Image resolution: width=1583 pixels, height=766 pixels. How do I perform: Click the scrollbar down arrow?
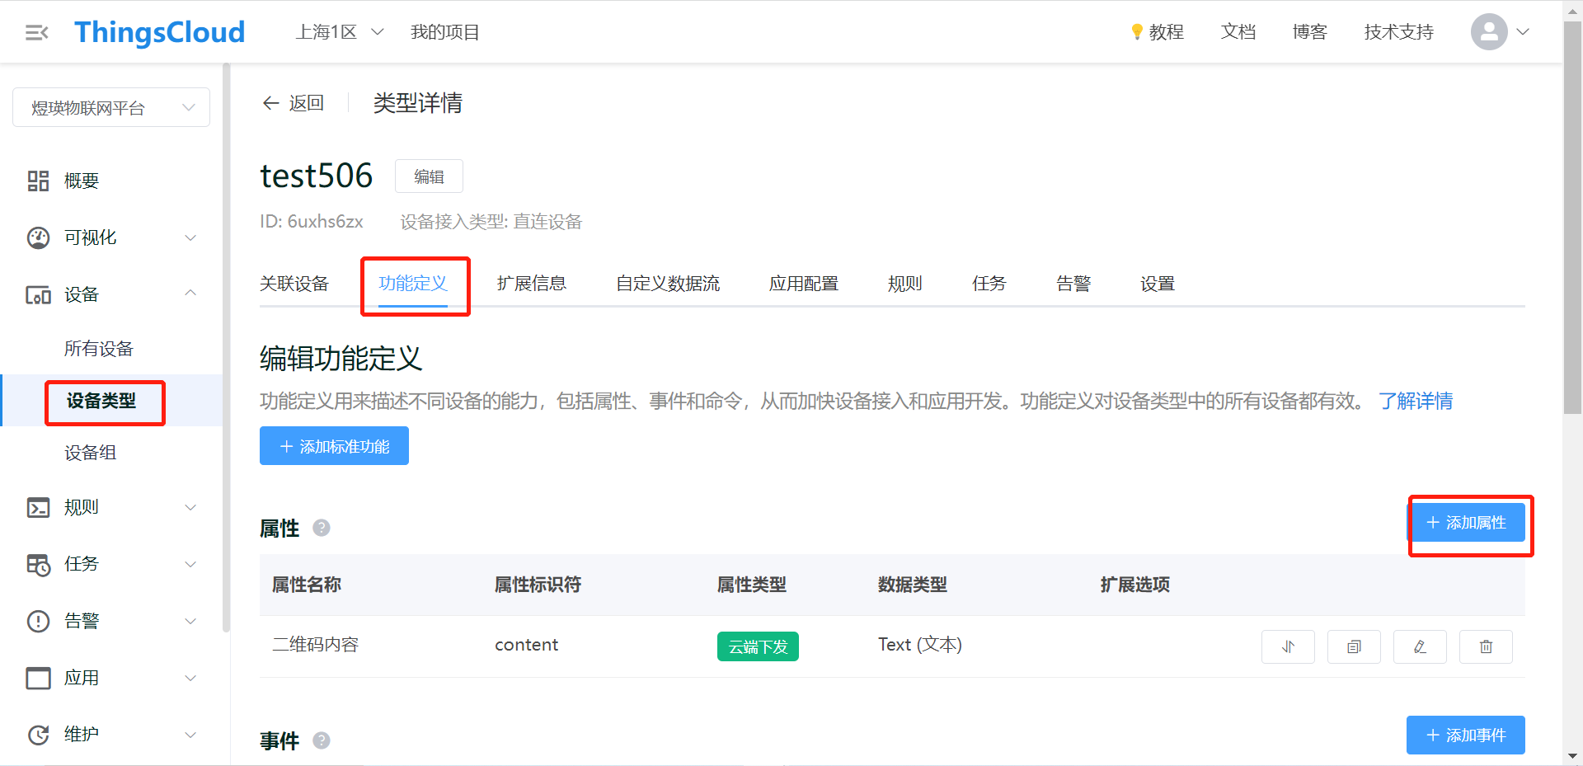tap(1572, 756)
